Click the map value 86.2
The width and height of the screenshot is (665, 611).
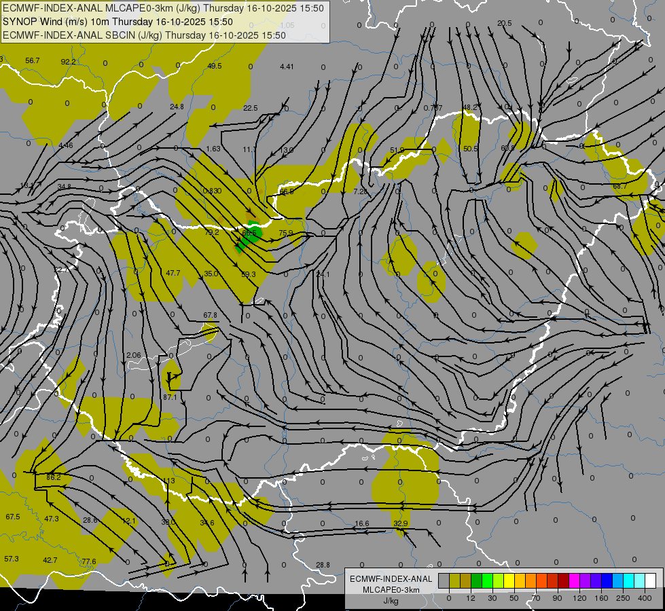tap(54, 477)
